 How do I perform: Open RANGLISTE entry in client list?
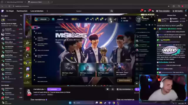point(41,62)
